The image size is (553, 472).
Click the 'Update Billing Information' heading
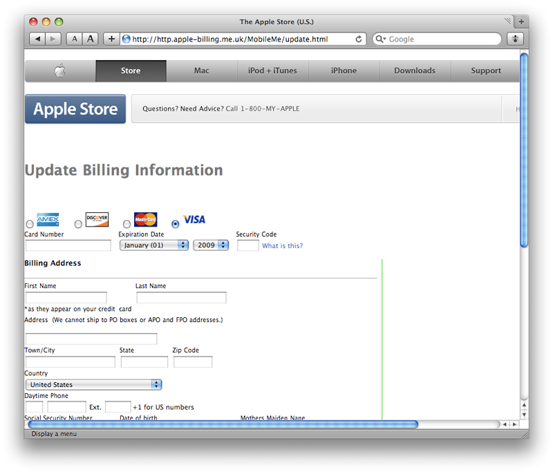tap(124, 170)
